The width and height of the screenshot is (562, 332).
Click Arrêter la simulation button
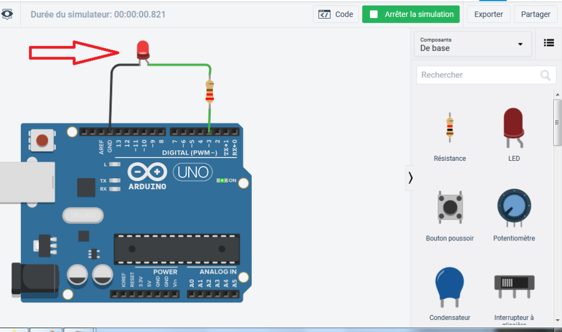point(411,14)
